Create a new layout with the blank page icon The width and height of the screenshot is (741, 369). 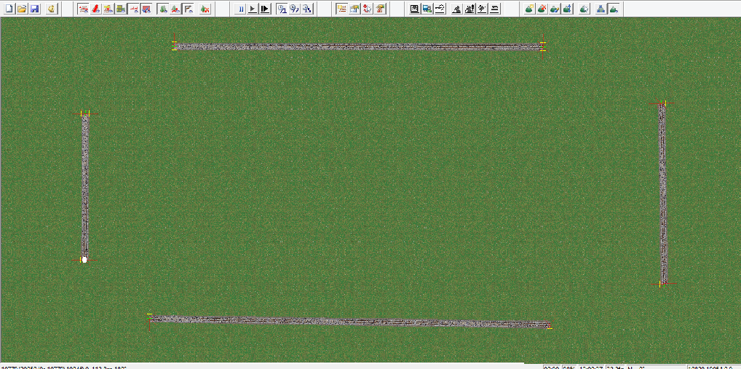9,9
